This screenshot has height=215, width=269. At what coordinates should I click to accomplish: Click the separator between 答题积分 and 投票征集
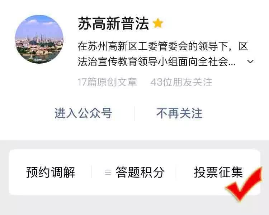[176, 172]
